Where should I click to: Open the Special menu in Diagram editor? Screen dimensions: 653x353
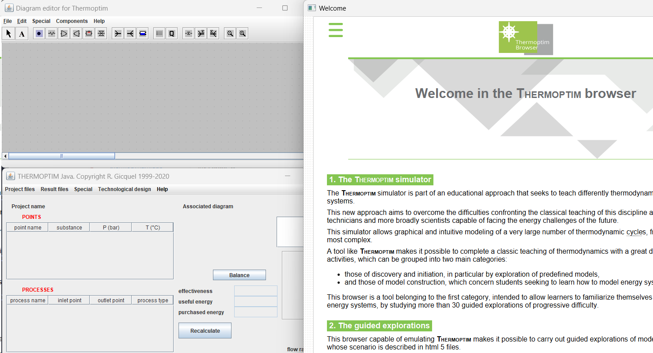(x=41, y=21)
